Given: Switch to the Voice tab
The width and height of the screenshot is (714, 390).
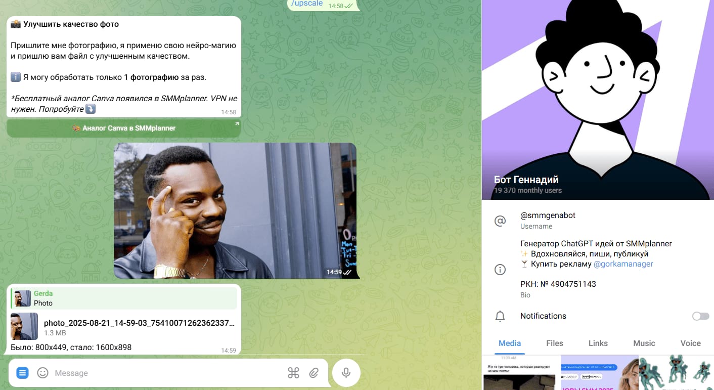Looking at the screenshot, I should (691, 343).
